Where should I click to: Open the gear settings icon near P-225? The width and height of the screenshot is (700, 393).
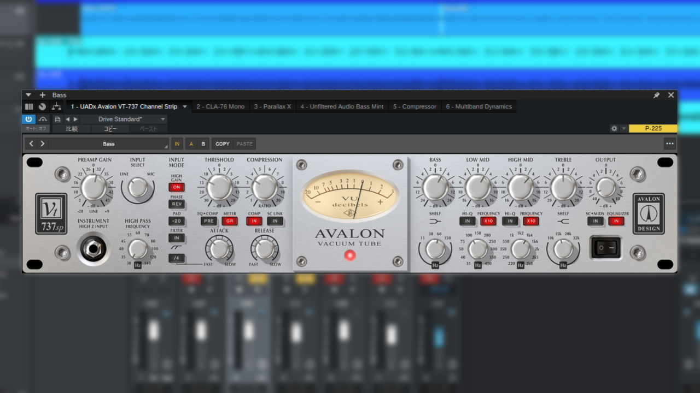point(614,129)
